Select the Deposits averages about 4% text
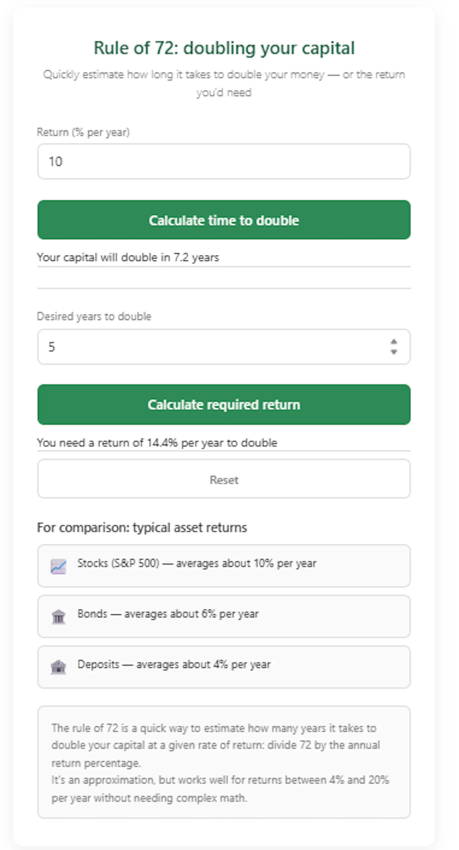This screenshot has height=850, width=459. 174,664
